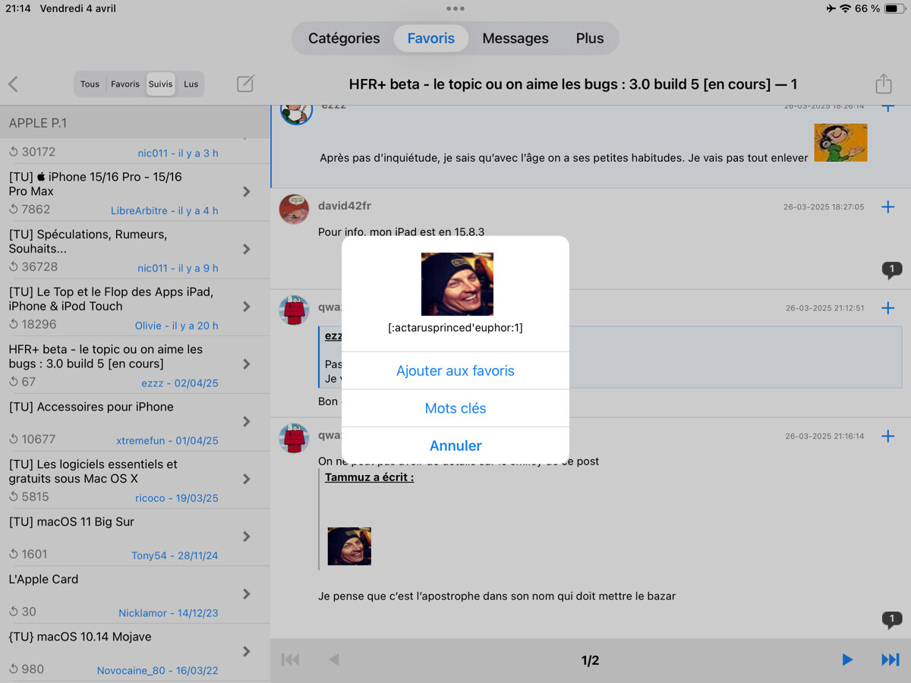
Task: Select the Tous filter segment
Action: coord(90,84)
